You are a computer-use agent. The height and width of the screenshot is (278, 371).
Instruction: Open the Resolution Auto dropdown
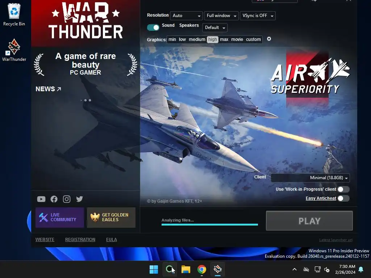pos(186,16)
